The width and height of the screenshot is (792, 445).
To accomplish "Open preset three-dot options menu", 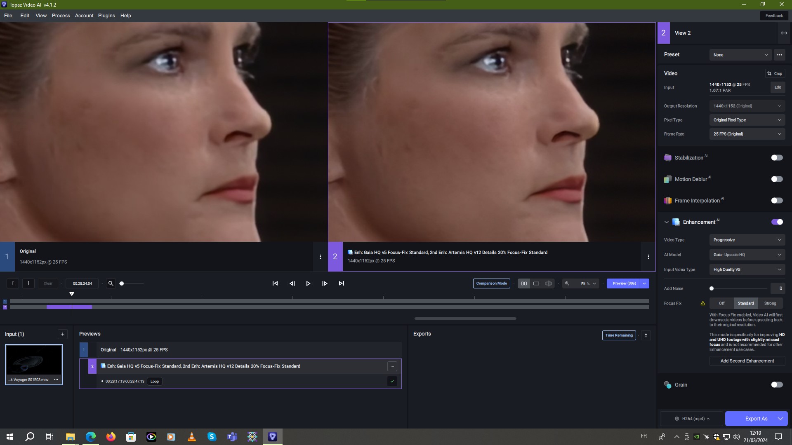I will click(779, 55).
